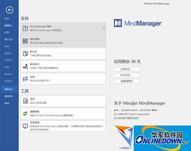This screenshot has width=191, height=151.
Task: Click 另存为 in the sidebar
Action: pos(8,53)
